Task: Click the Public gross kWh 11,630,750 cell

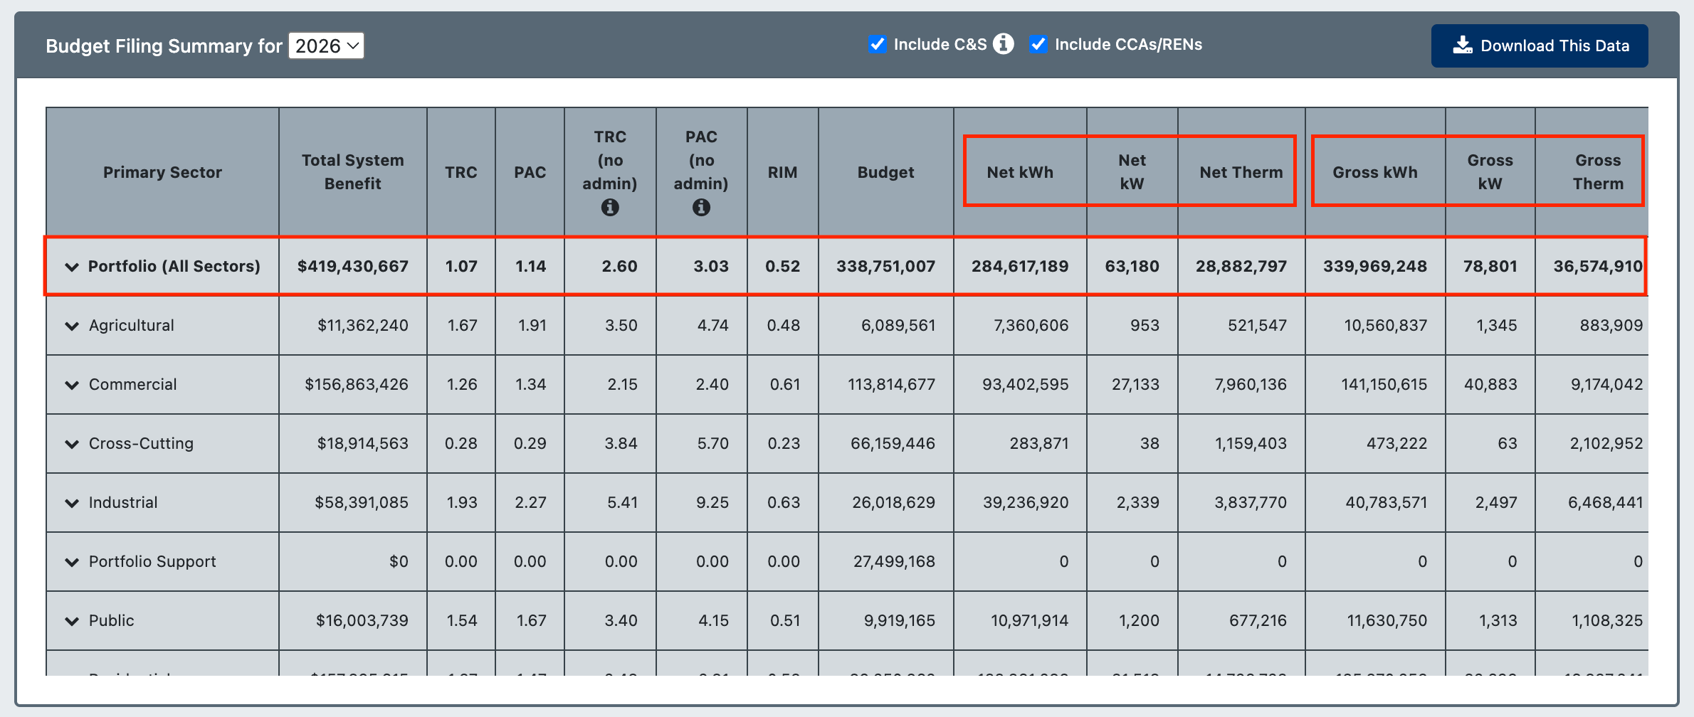Action: click(x=1375, y=620)
